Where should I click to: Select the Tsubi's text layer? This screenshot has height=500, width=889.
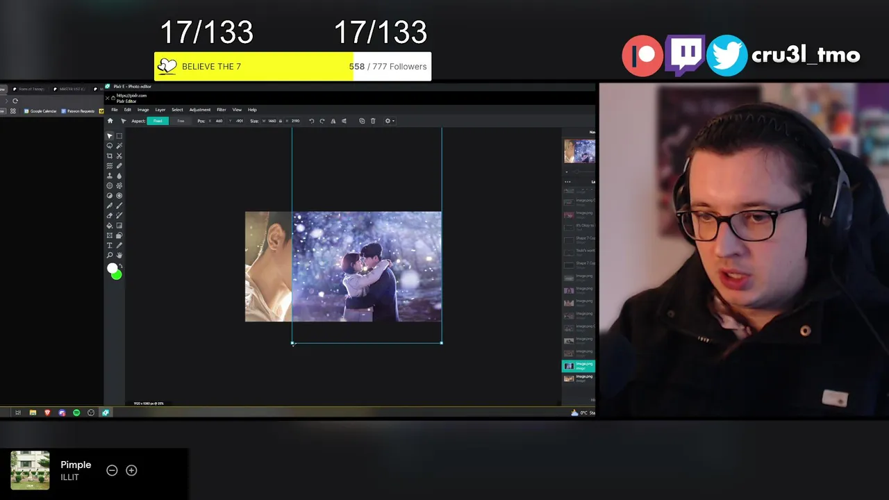click(x=579, y=251)
